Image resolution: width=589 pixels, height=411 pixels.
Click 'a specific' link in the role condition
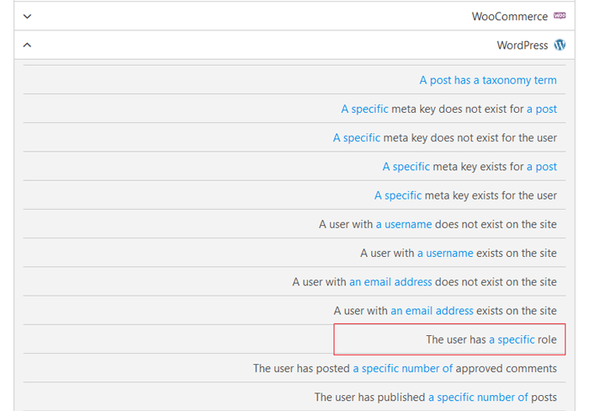512,339
